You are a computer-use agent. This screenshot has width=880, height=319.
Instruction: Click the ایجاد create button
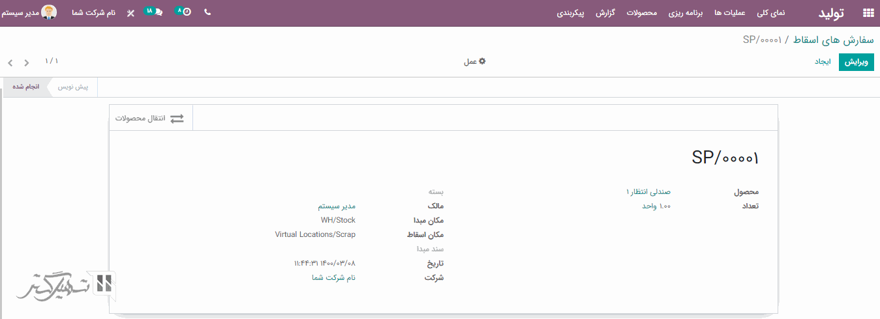tap(823, 62)
